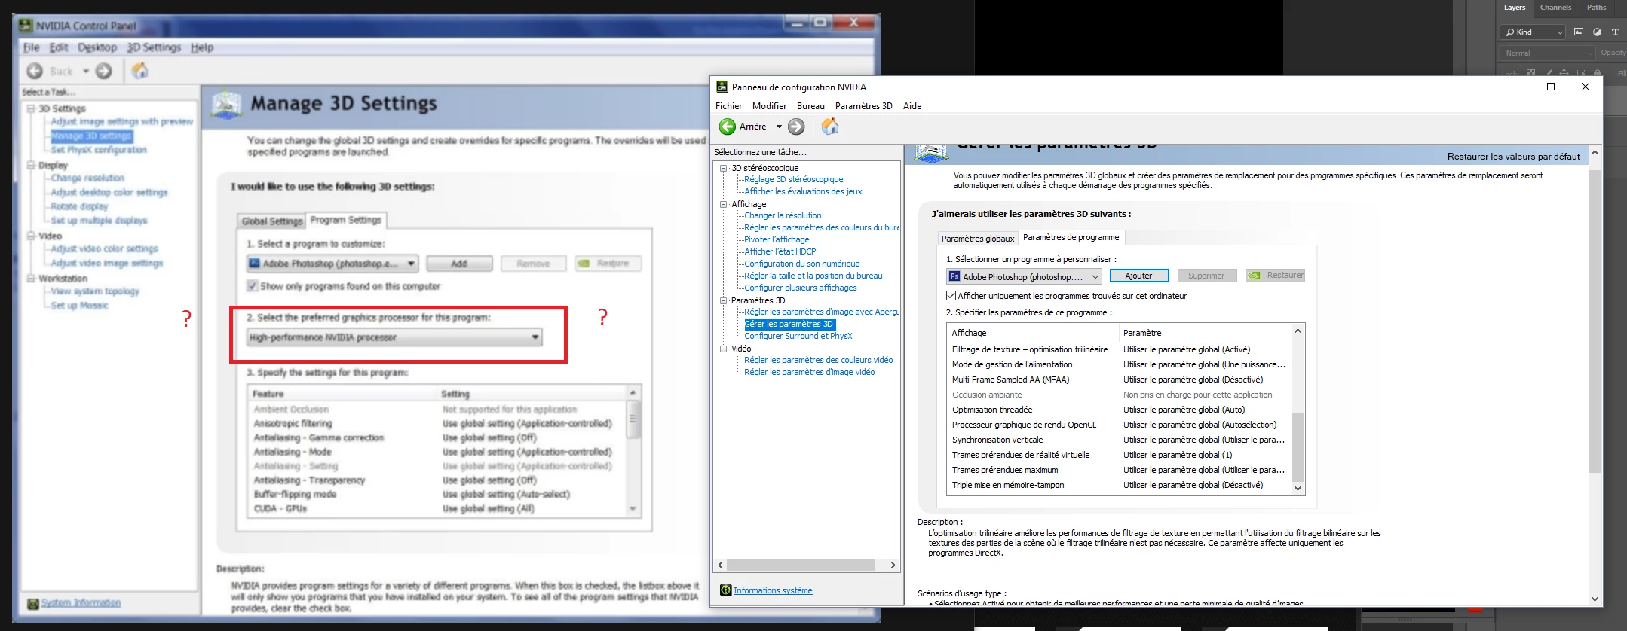
Task: Select the Synchronisation verticale setting row
Action: coord(1119,440)
